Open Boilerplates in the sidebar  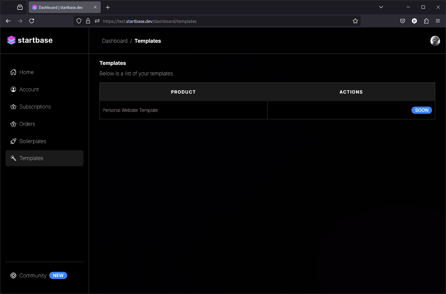(x=44, y=141)
